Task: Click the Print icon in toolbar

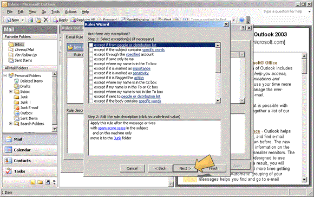Action: [x=30, y=20]
